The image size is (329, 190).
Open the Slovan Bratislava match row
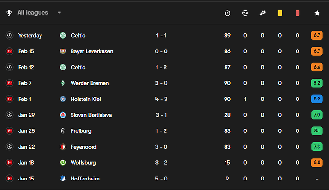(x=164, y=115)
